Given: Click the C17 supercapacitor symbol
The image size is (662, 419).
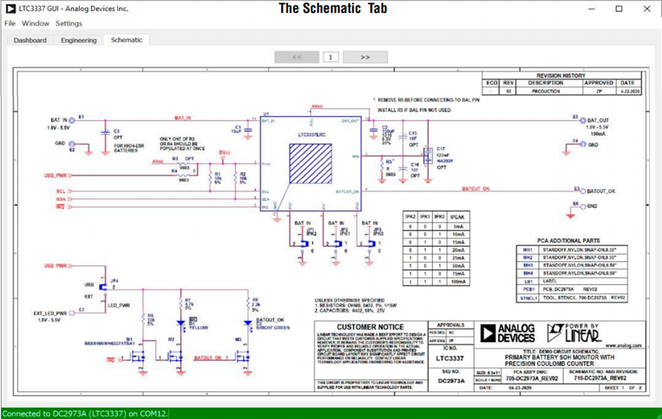Looking at the screenshot, I should point(428,157).
